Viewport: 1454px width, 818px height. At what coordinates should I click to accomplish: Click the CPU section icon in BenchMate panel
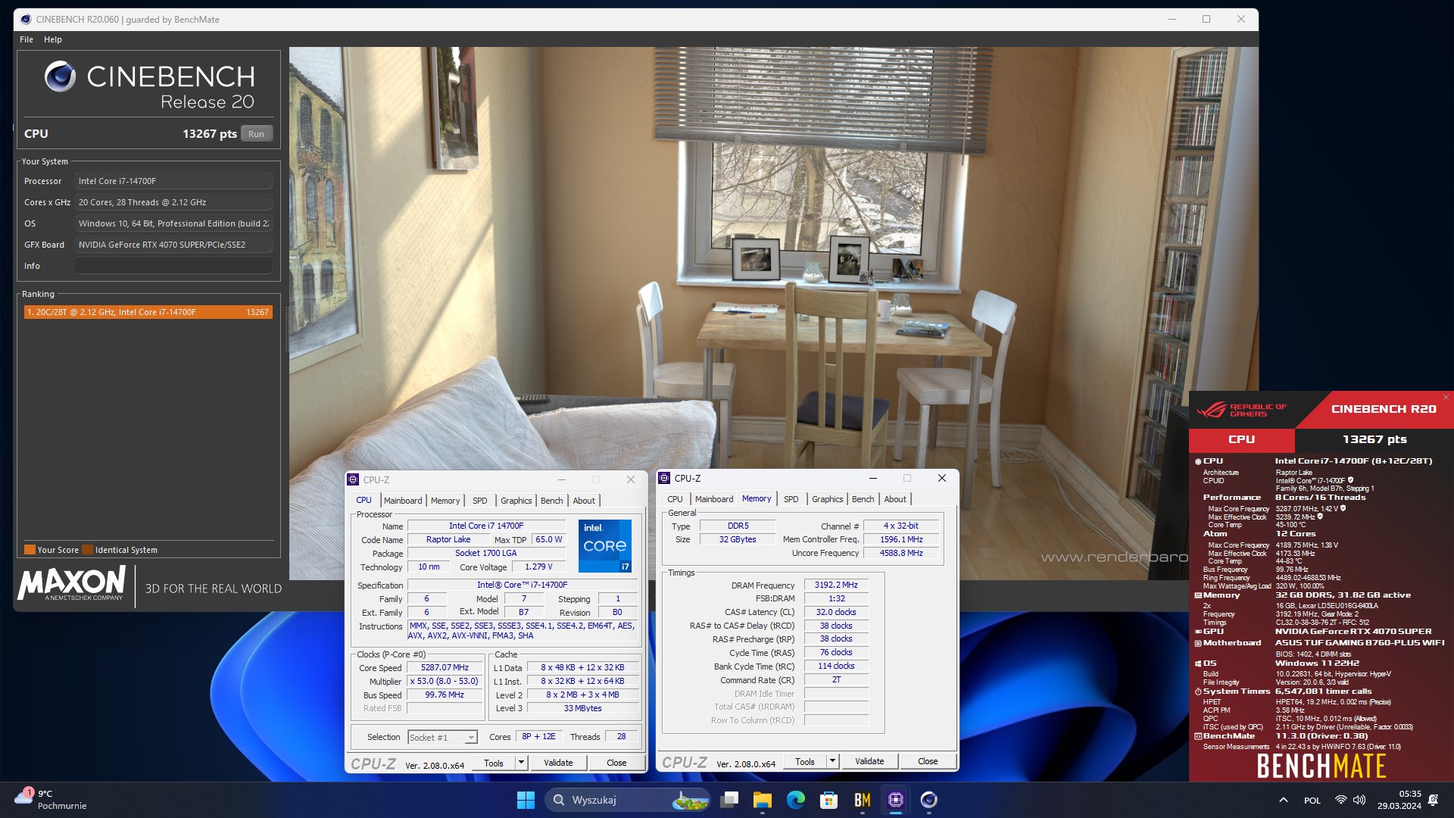pyautogui.click(x=1198, y=461)
